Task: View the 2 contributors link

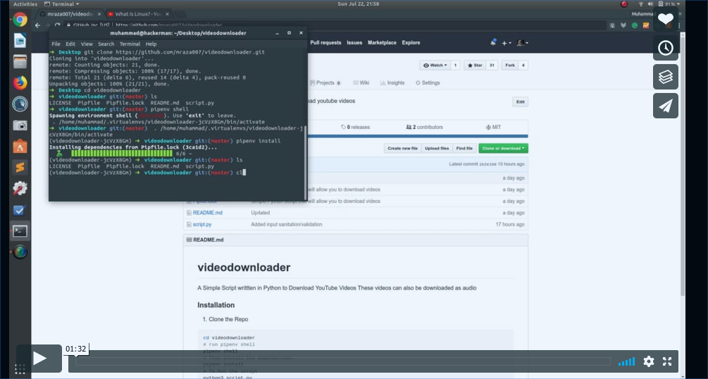Action: click(x=424, y=127)
